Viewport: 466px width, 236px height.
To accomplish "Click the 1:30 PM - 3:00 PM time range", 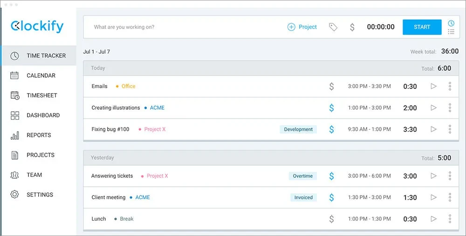I will (x=370, y=197).
